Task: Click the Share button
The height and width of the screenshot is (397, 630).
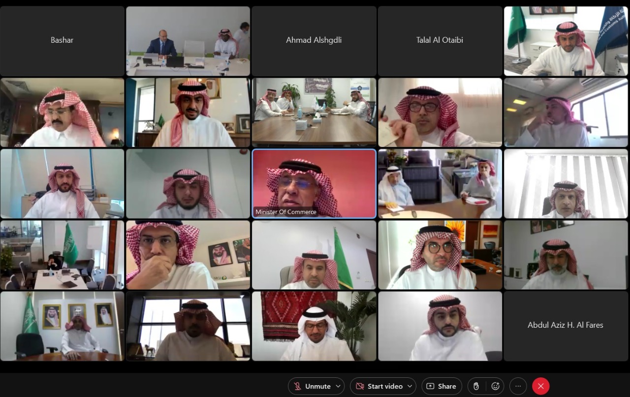Action: (441, 386)
